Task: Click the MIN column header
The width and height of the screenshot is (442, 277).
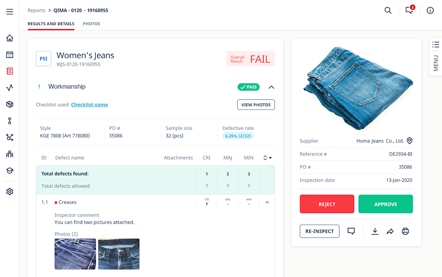Action: pyautogui.click(x=248, y=158)
